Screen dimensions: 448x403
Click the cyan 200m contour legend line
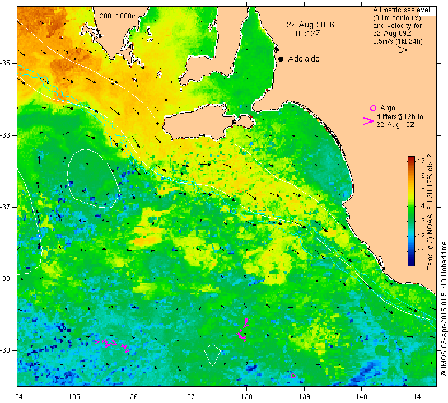110,22
